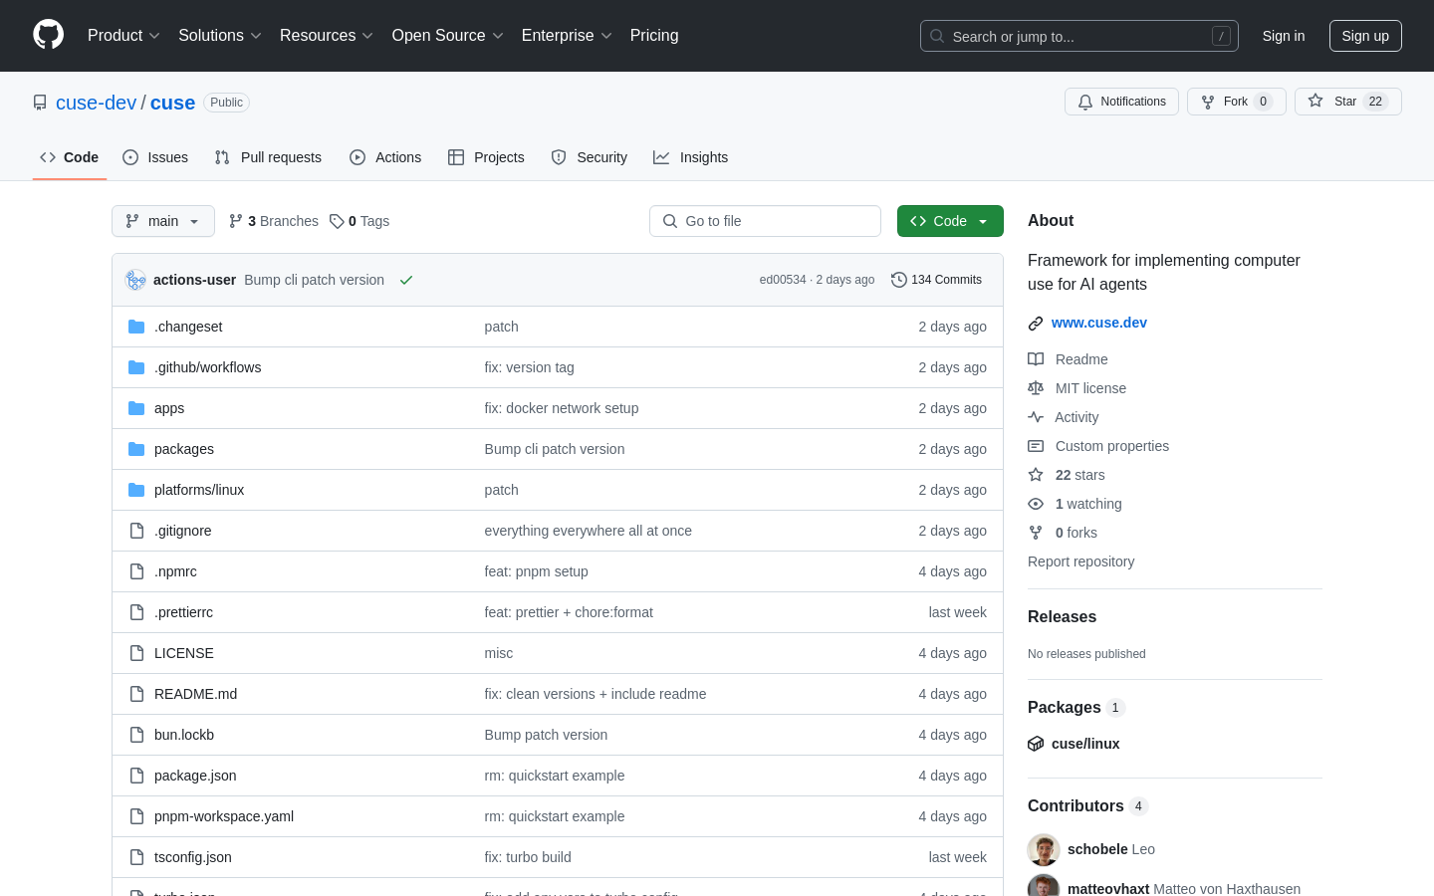Click the README.md file icon

(136, 694)
